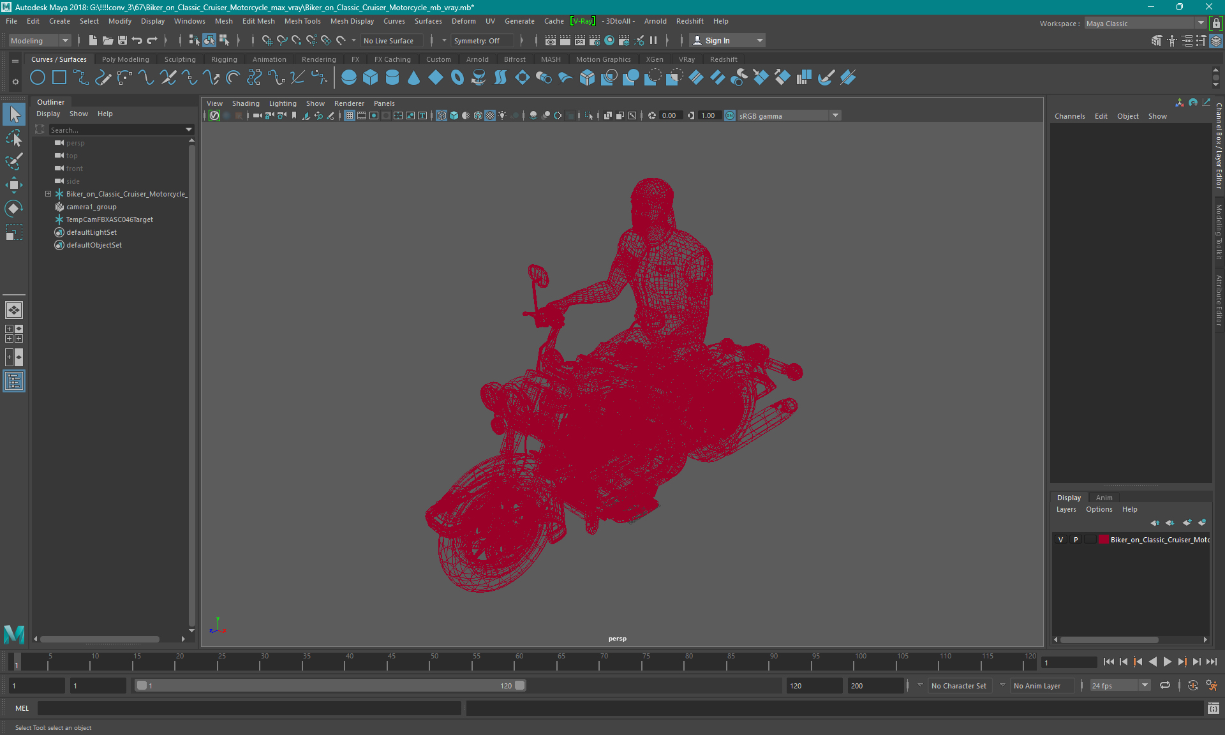Toggle use all lights in viewport toolbar
The height and width of the screenshot is (735, 1225).
(x=503, y=115)
